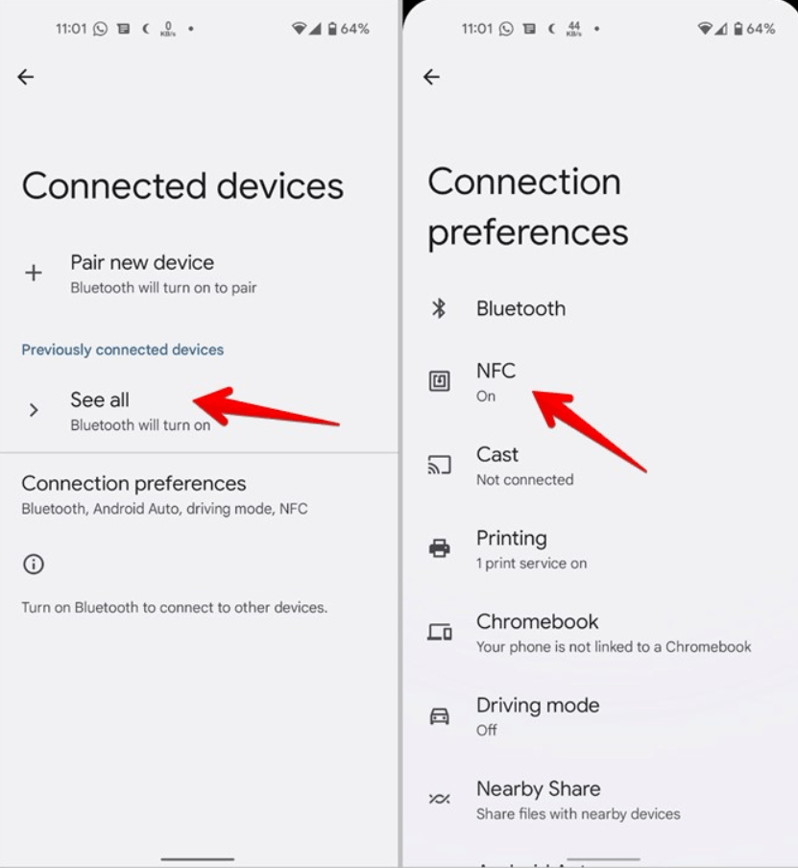Tap the back arrow on Connection preferences screen
798x868 pixels.
pyautogui.click(x=432, y=76)
